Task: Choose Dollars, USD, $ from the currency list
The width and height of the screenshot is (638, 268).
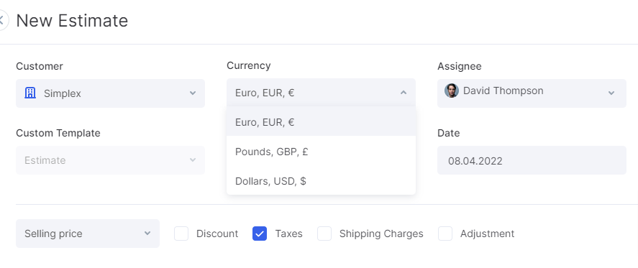Action: (321, 181)
